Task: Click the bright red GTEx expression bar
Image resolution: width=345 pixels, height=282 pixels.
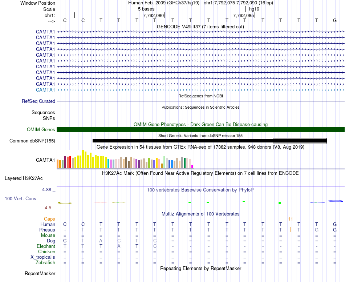Action: 70,162
